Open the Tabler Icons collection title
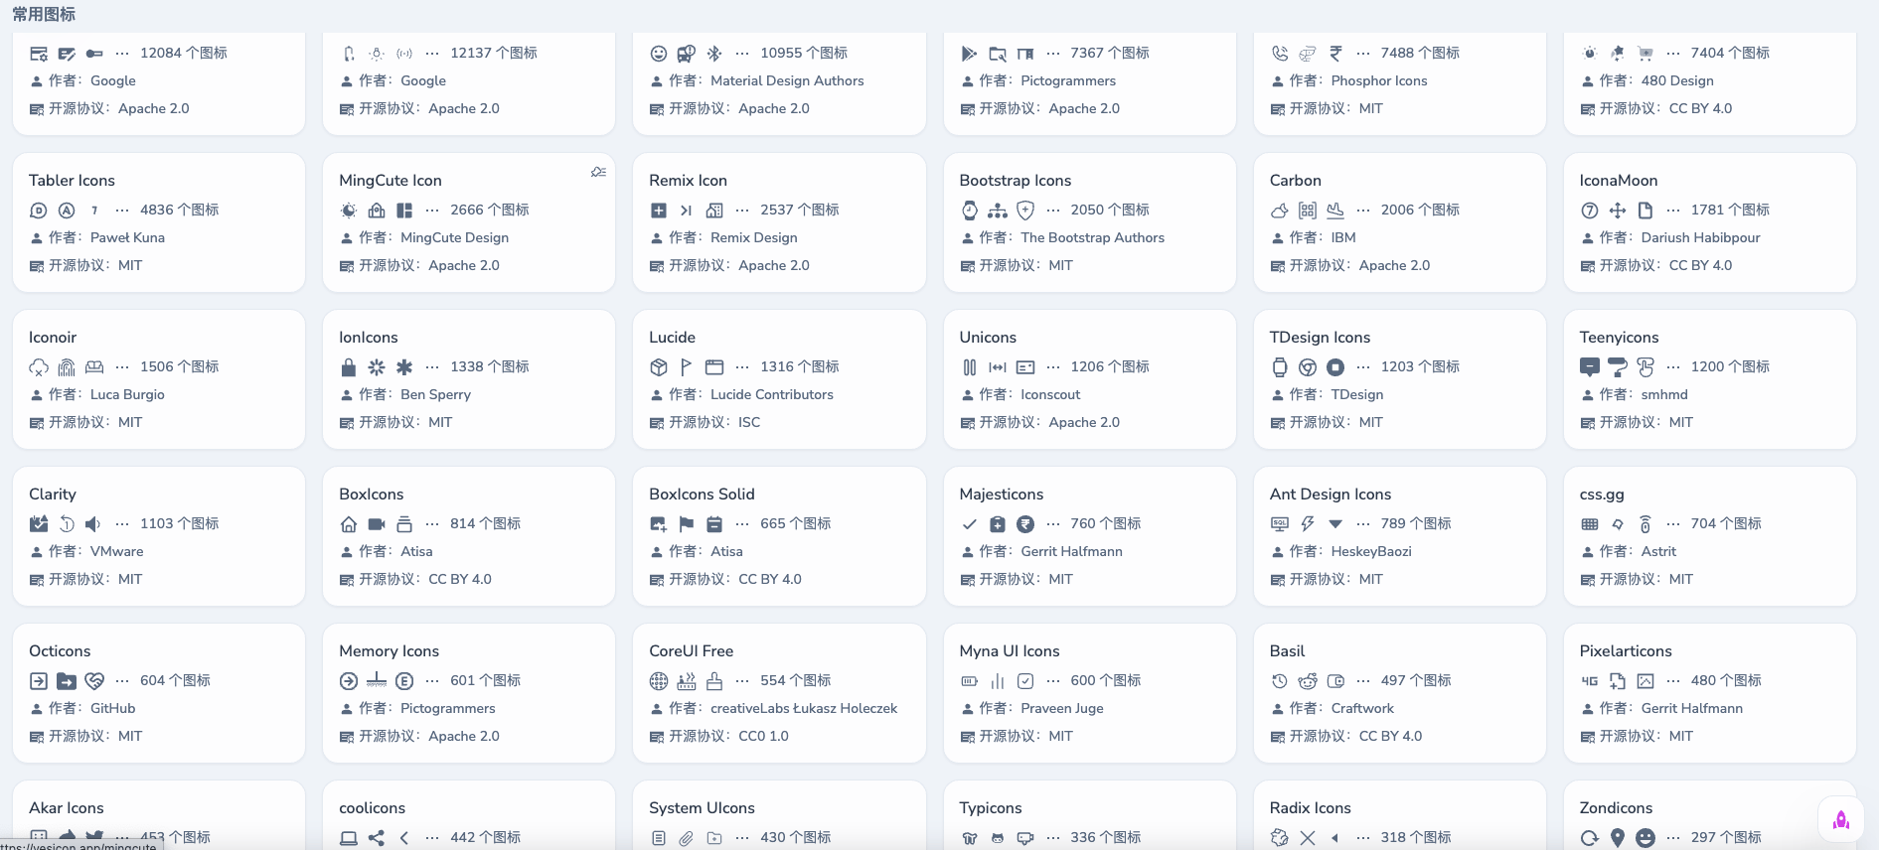1879x850 pixels. [72, 181]
